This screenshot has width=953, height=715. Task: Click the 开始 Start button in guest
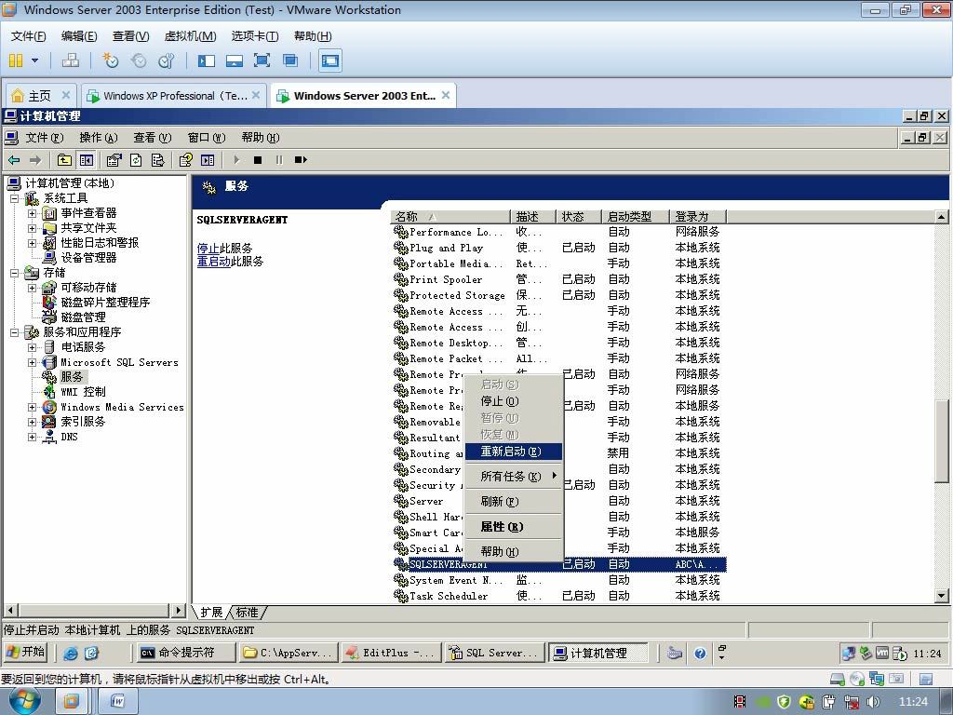coord(25,653)
